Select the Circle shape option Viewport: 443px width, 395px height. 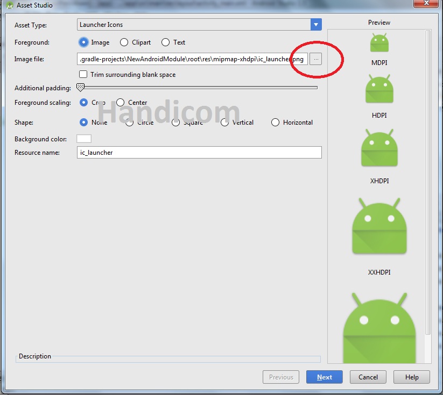pyautogui.click(x=129, y=123)
